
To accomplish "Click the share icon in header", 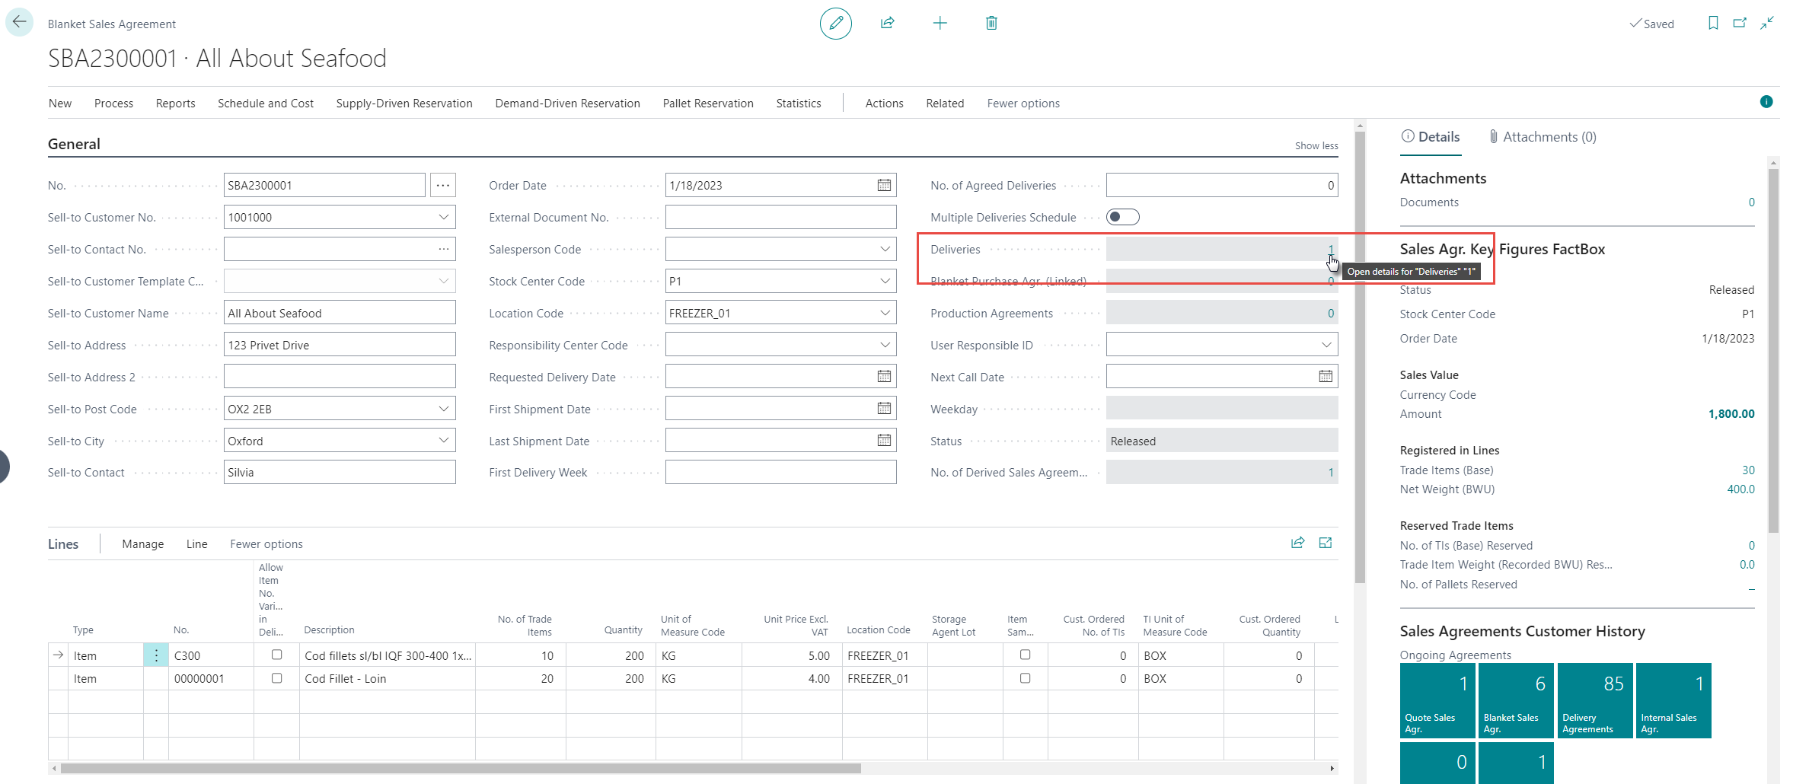I will pyautogui.click(x=887, y=24).
